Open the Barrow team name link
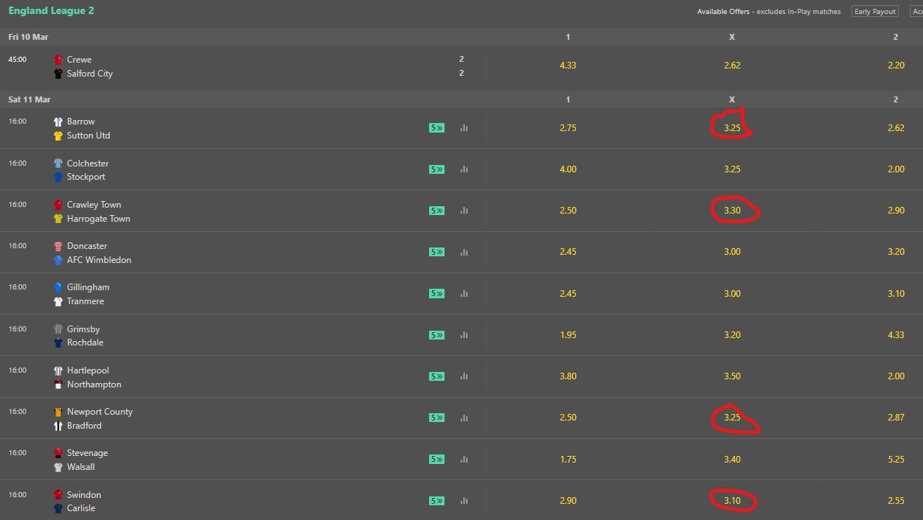The width and height of the screenshot is (923, 520). 81,122
